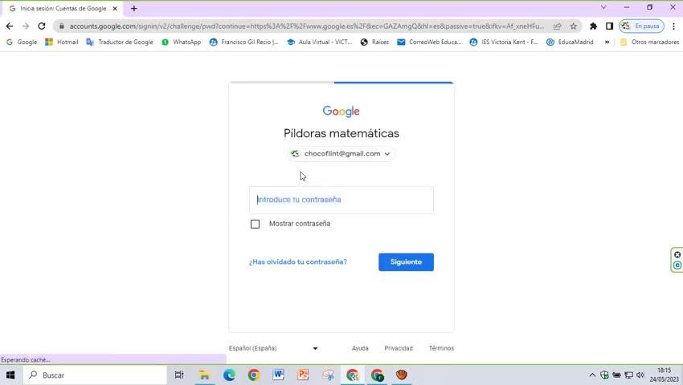Open CorreoWeb Educa bookmark
The width and height of the screenshot is (683, 385).
(x=430, y=42)
